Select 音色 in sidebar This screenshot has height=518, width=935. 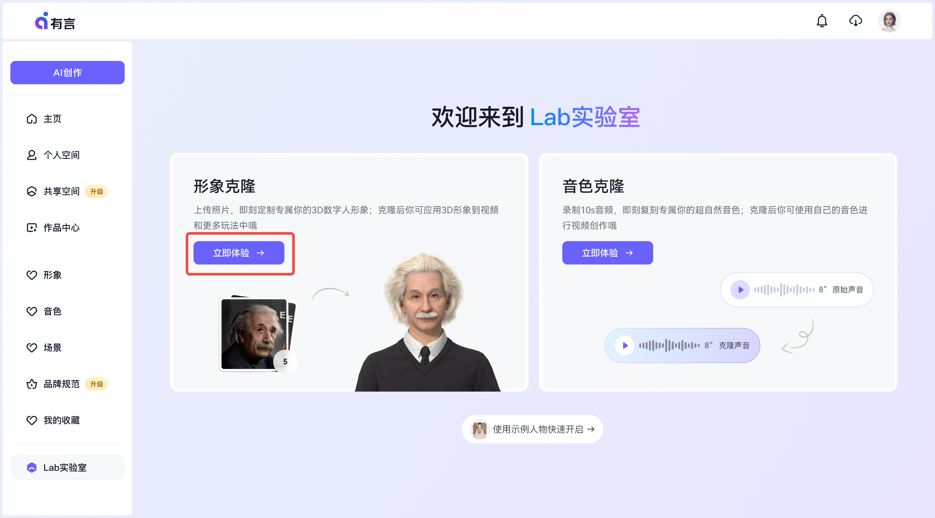pyautogui.click(x=52, y=312)
